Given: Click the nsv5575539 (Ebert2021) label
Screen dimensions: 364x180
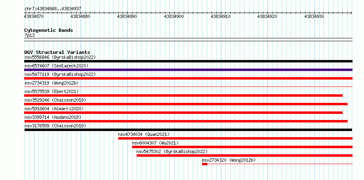Looking at the screenshot, I should click(x=52, y=91).
